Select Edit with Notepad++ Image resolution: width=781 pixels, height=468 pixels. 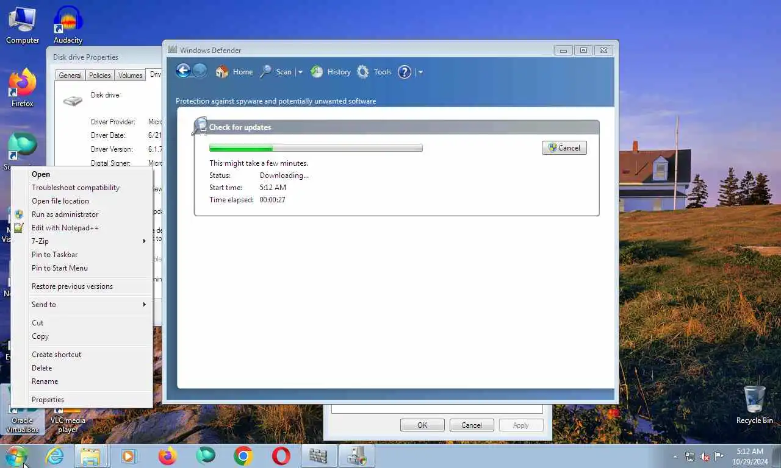point(82,228)
